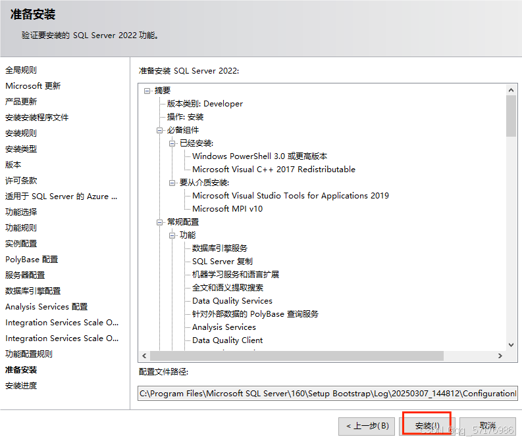Select 许可条款 step in the sidebar

click(x=21, y=181)
